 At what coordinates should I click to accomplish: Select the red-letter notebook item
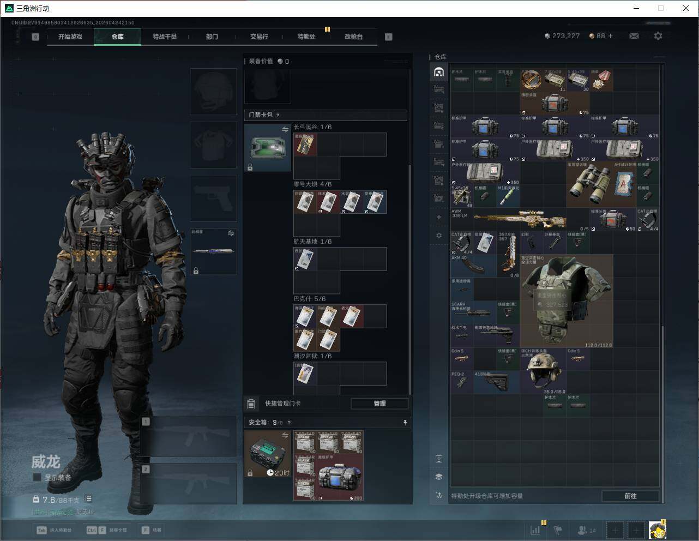pos(624,185)
